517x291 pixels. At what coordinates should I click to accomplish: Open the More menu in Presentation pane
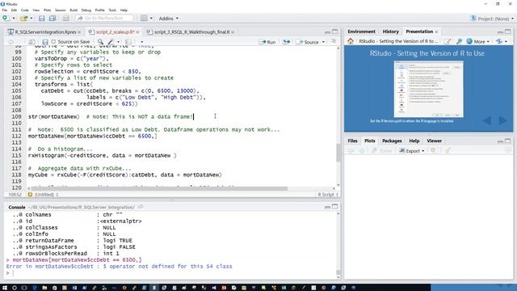point(478,41)
